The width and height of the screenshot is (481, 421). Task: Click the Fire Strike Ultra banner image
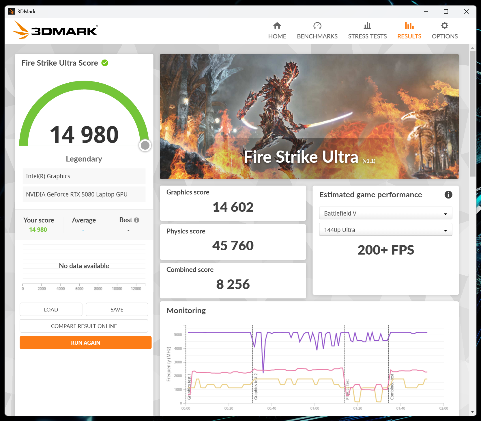pyautogui.click(x=309, y=116)
